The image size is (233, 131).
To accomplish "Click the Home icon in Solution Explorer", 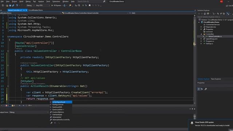I will (205, 14).
